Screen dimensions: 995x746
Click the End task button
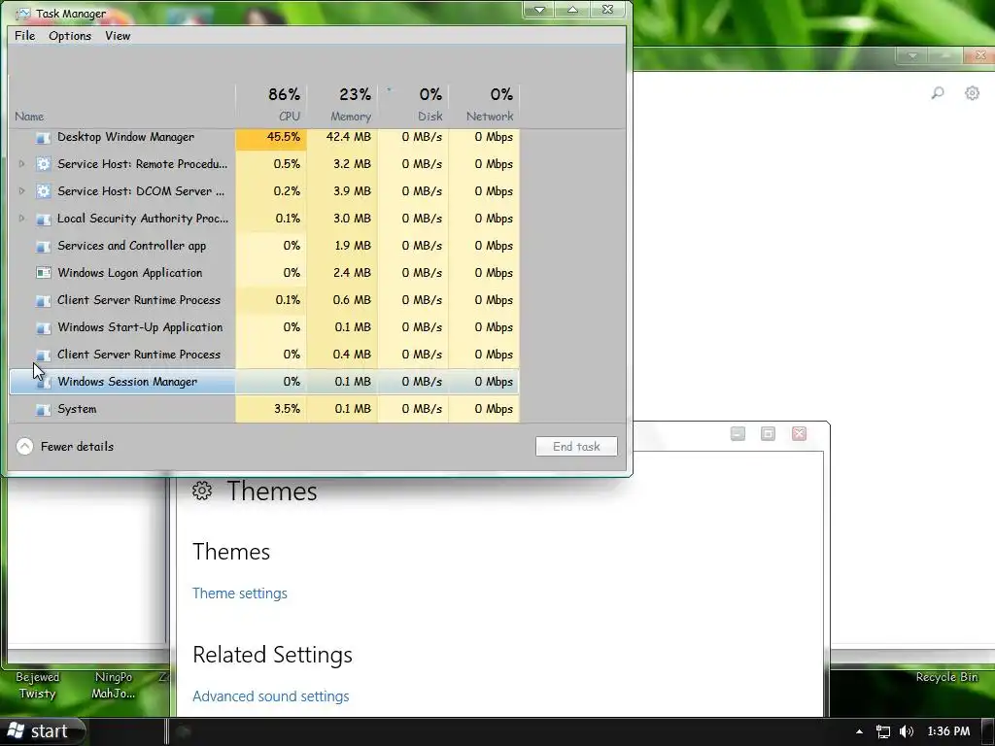576,447
